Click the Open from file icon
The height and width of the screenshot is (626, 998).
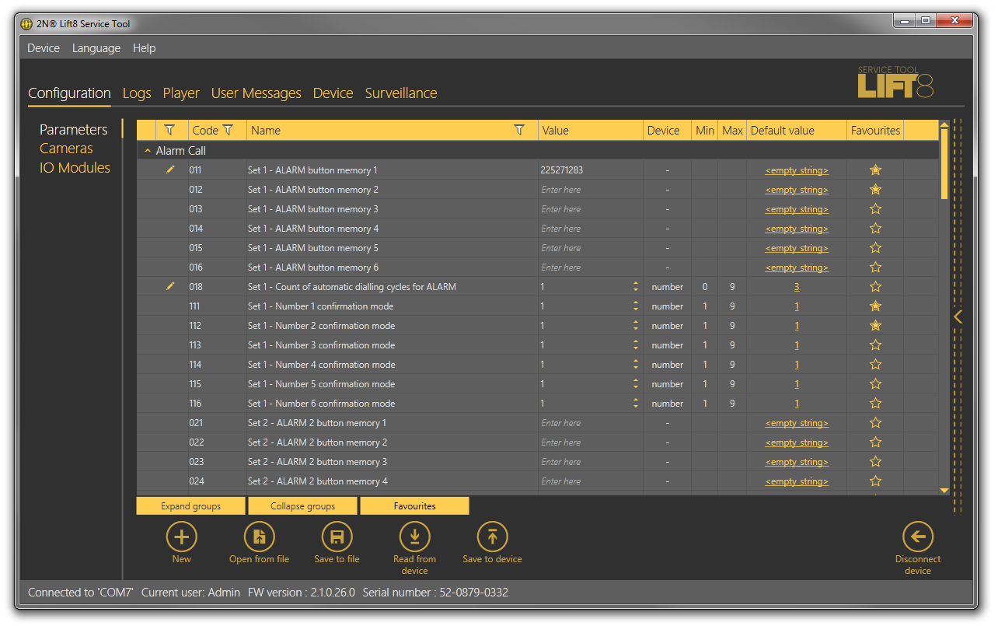[x=259, y=537]
